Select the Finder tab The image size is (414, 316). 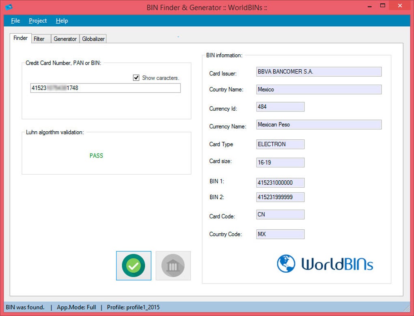pos(21,38)
